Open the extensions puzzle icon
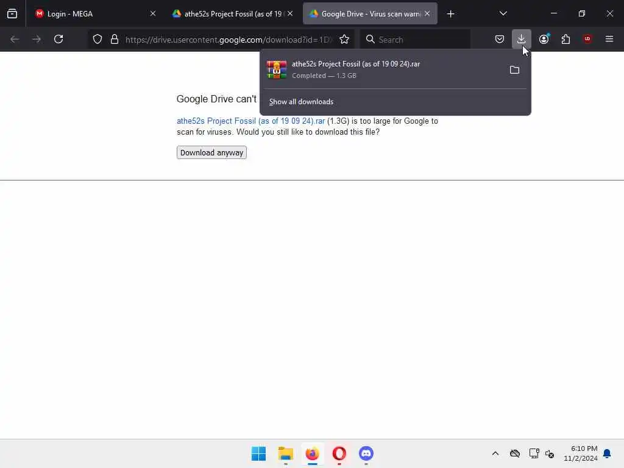 click(565, 39)
